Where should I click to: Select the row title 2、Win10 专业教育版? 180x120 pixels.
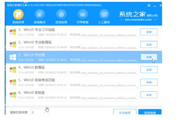tap(35, 42)
